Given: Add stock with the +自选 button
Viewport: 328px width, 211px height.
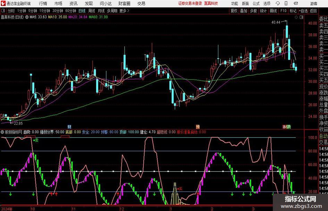Looking at the screenshot, I should [x=303, y=11].
